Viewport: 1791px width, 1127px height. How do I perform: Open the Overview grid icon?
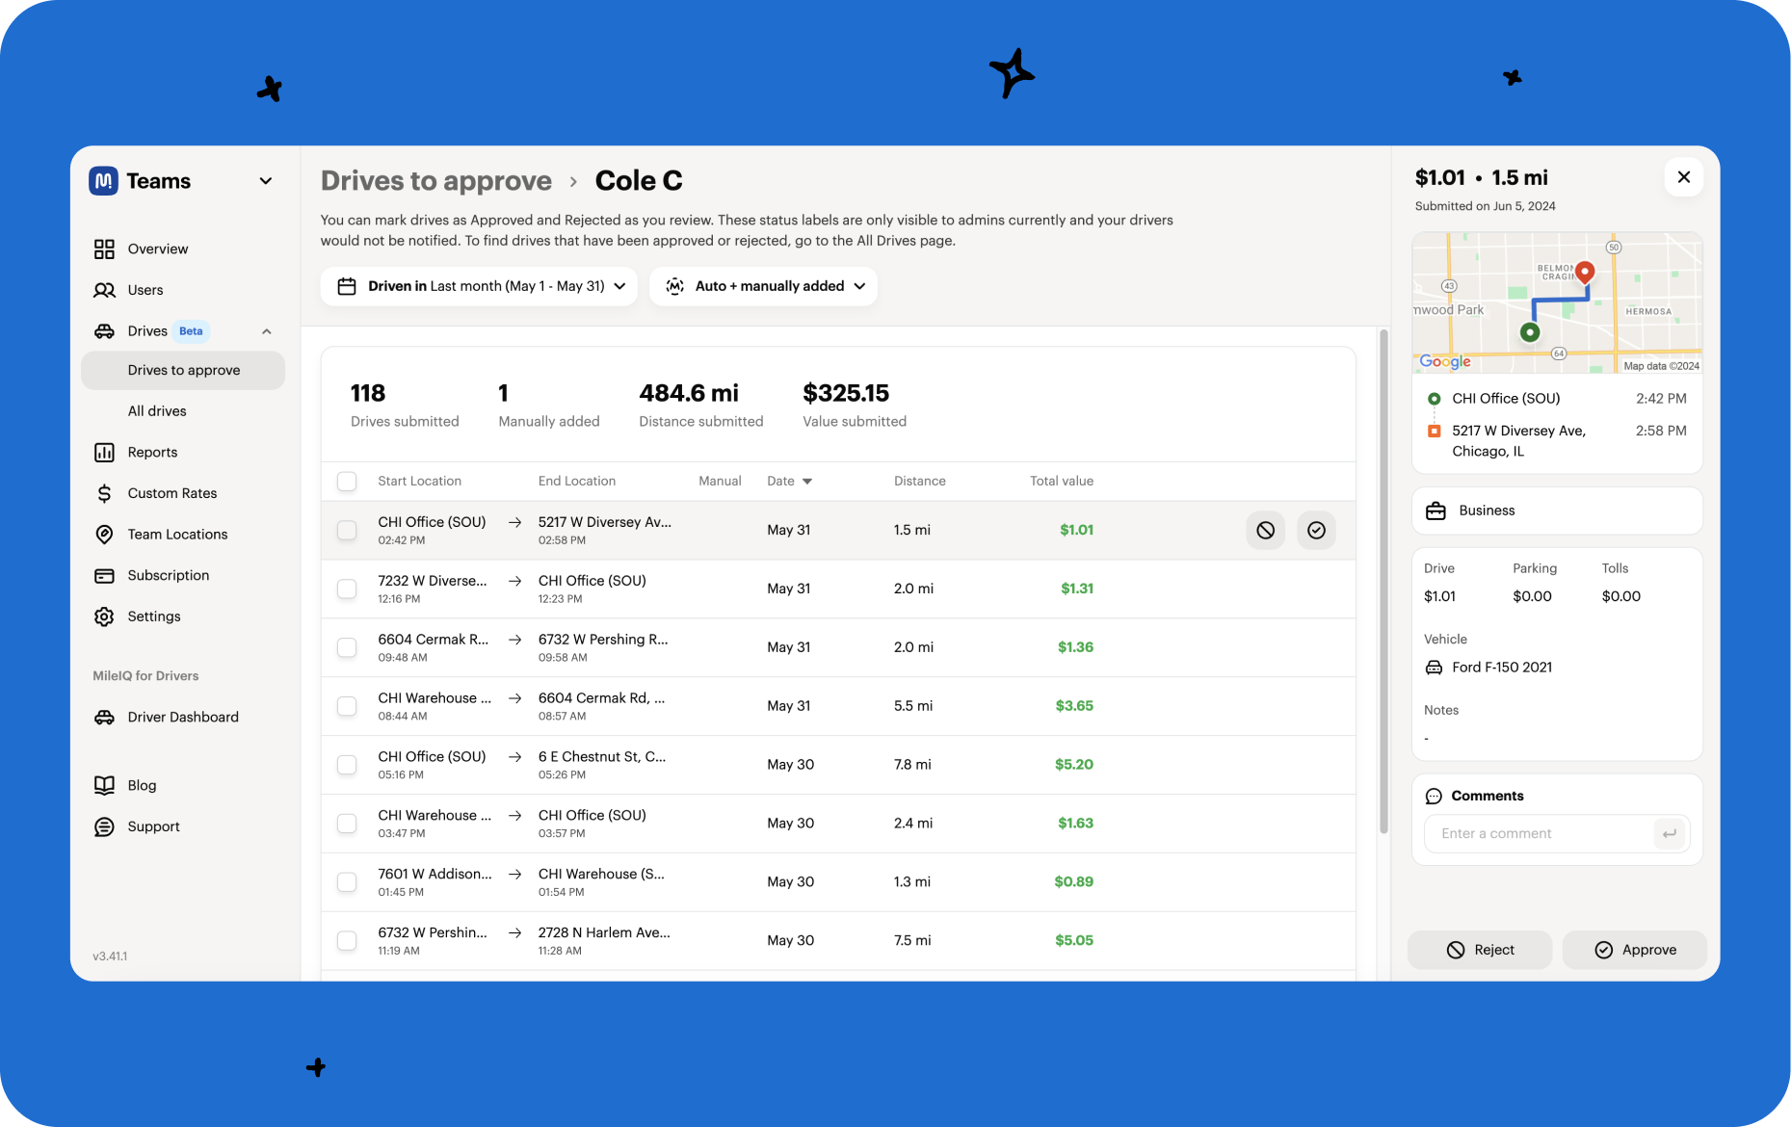click(x=104, y=249)
